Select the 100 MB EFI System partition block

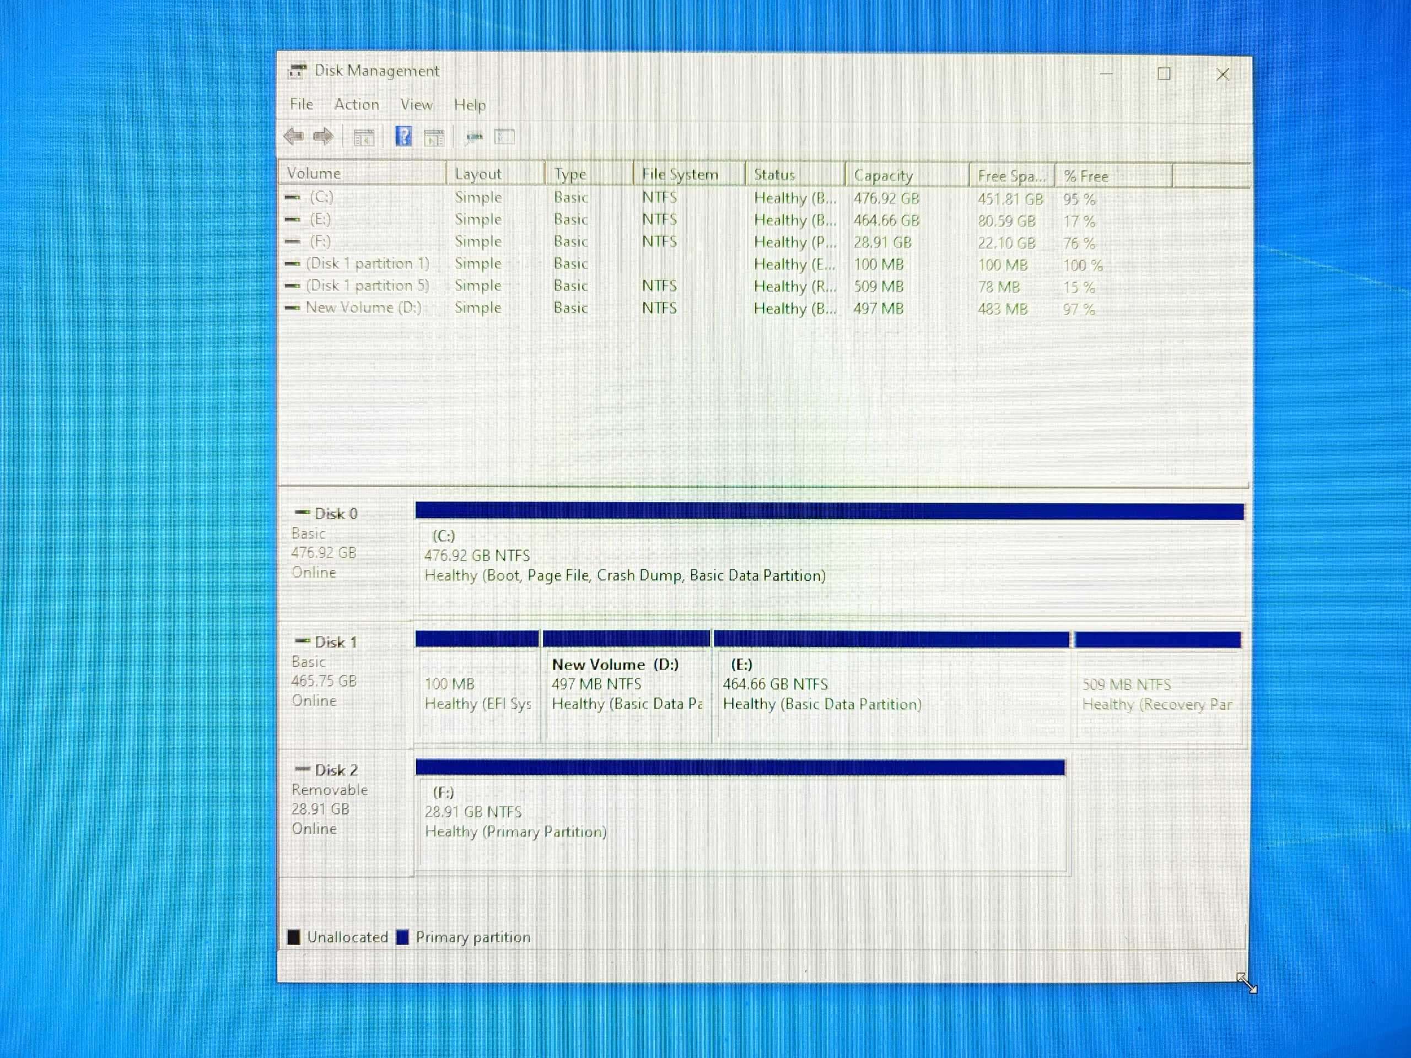click(477, 686)
